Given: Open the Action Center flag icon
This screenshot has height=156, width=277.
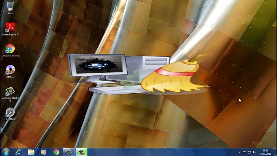Looking at the screenshot, I should pos(244,152).
